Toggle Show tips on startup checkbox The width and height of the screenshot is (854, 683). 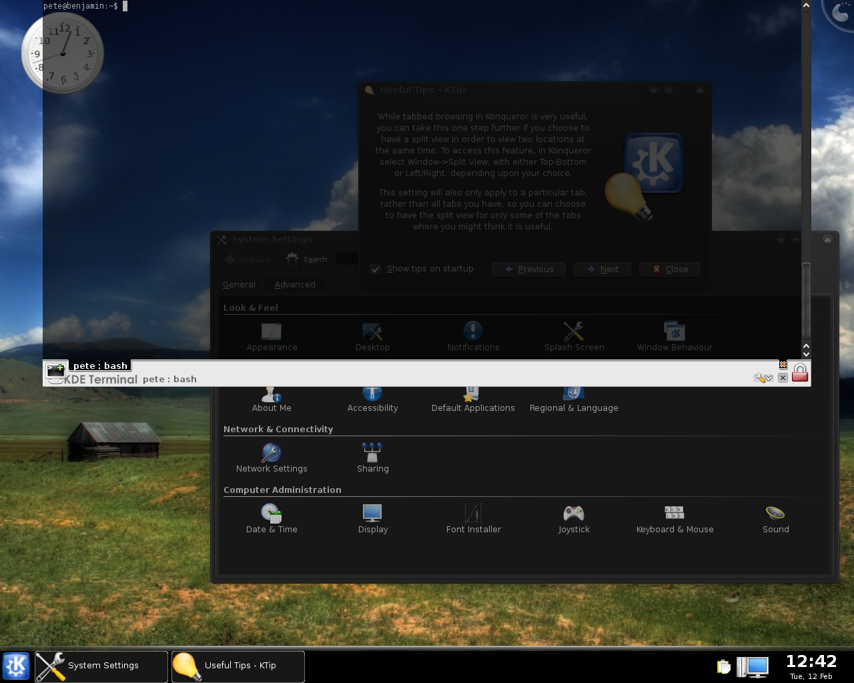376,269
